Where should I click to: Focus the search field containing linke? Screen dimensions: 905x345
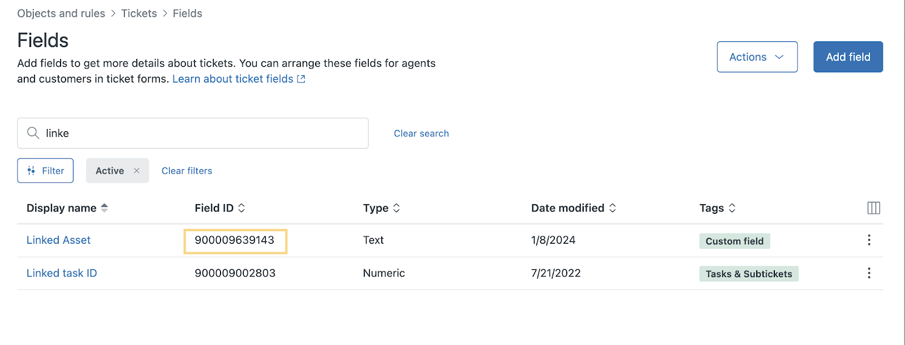[193, 133]
